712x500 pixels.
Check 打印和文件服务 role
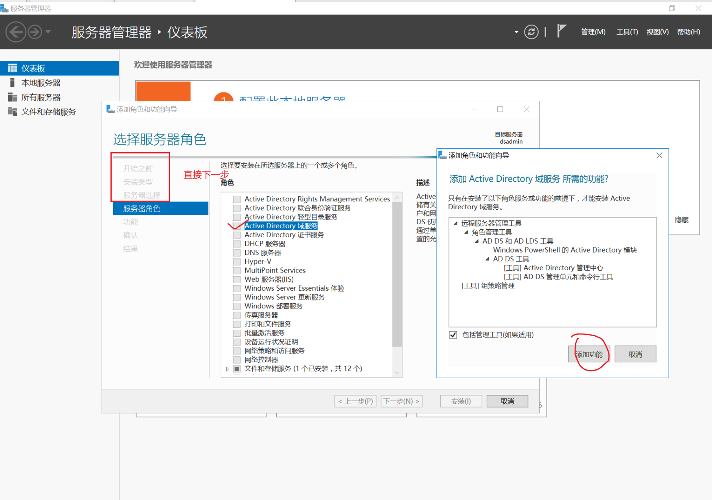pyautogui.click(x=237, y=324)
